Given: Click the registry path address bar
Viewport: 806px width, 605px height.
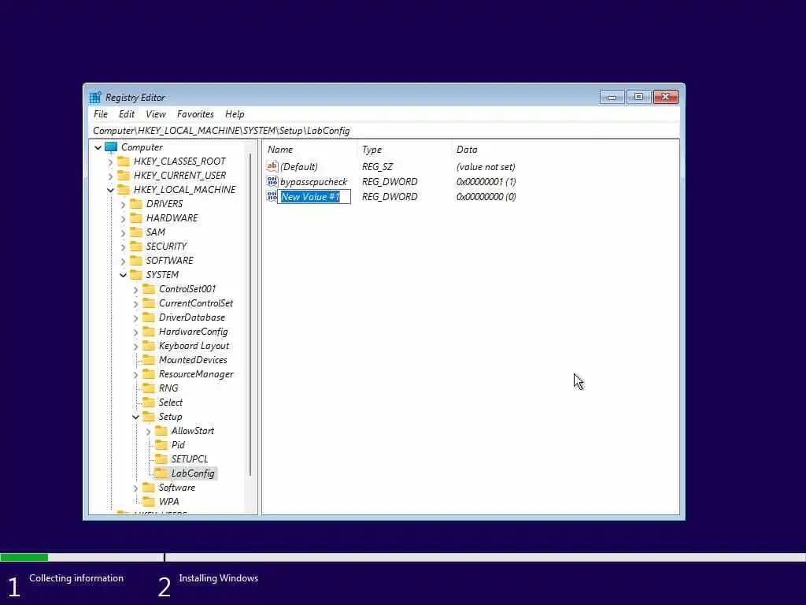Looking at the screenshot, I should 384,131.
